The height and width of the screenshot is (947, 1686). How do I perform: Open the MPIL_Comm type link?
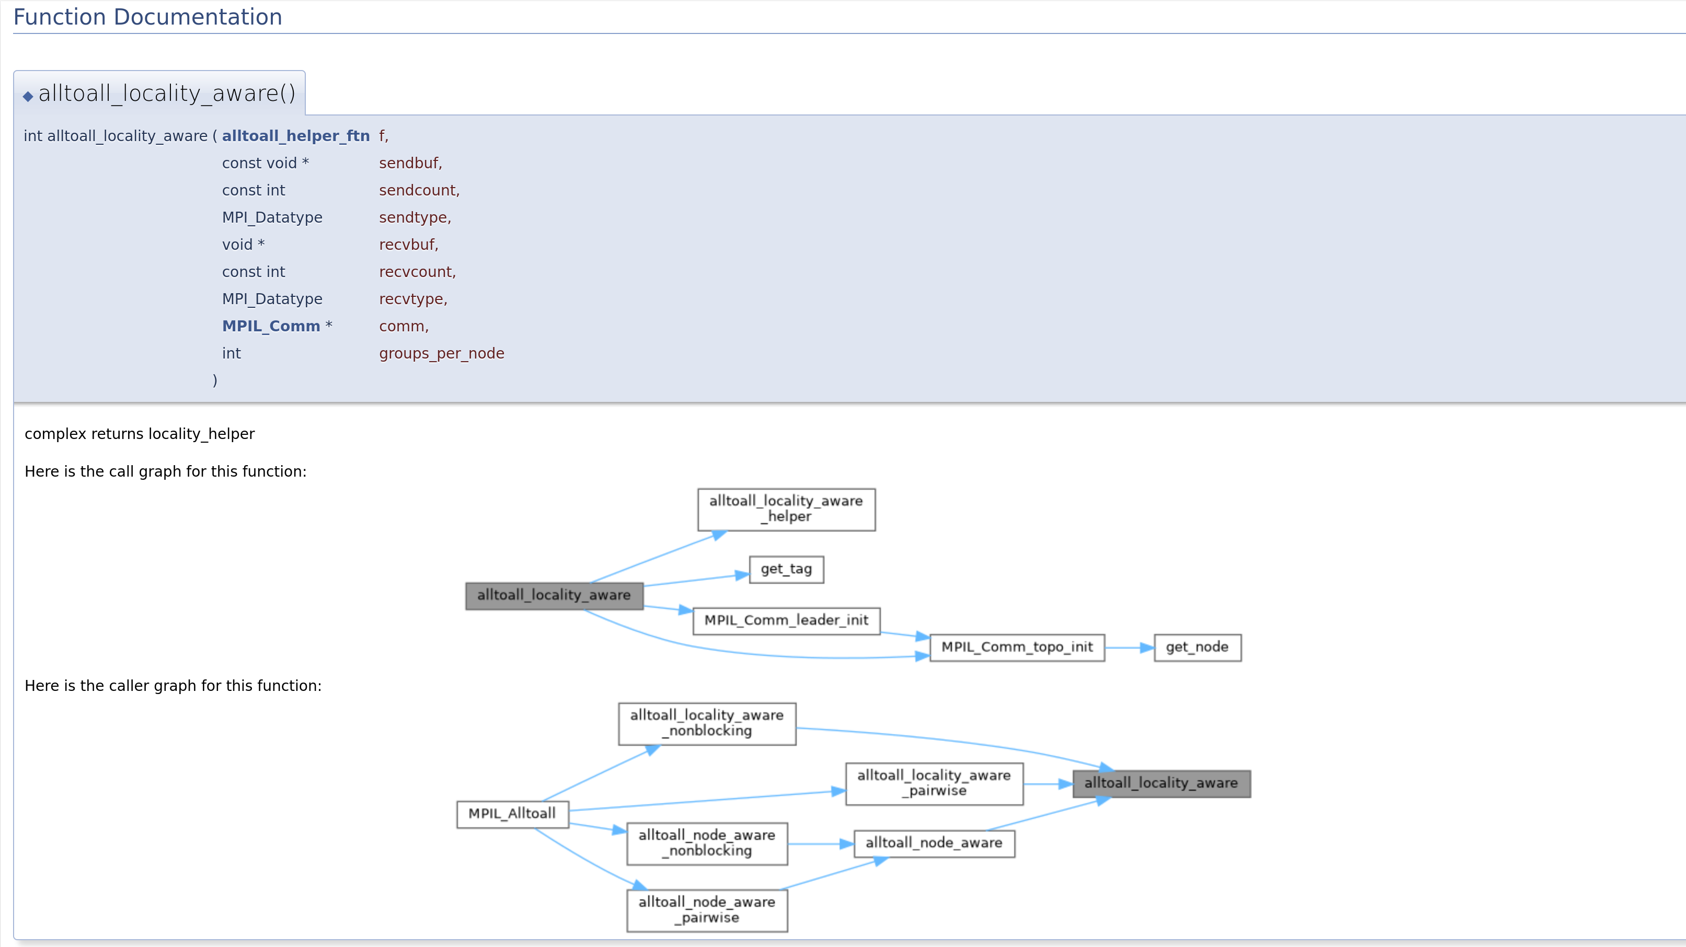(x=271, y=326)
